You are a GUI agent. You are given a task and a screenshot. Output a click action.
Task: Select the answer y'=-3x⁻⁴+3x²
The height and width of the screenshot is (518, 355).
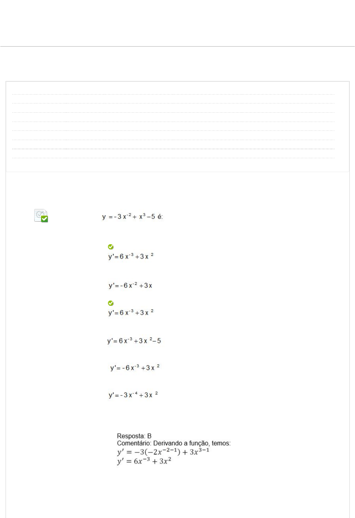[x=133, y=395]
